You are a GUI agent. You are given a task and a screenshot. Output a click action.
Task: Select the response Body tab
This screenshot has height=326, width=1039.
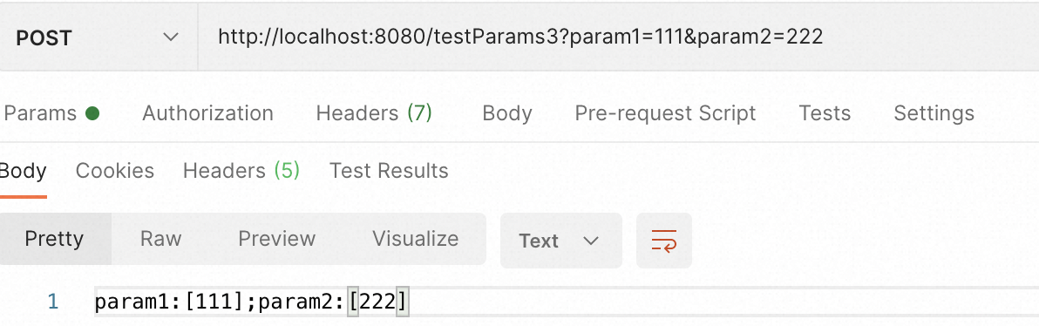[23, 171]
